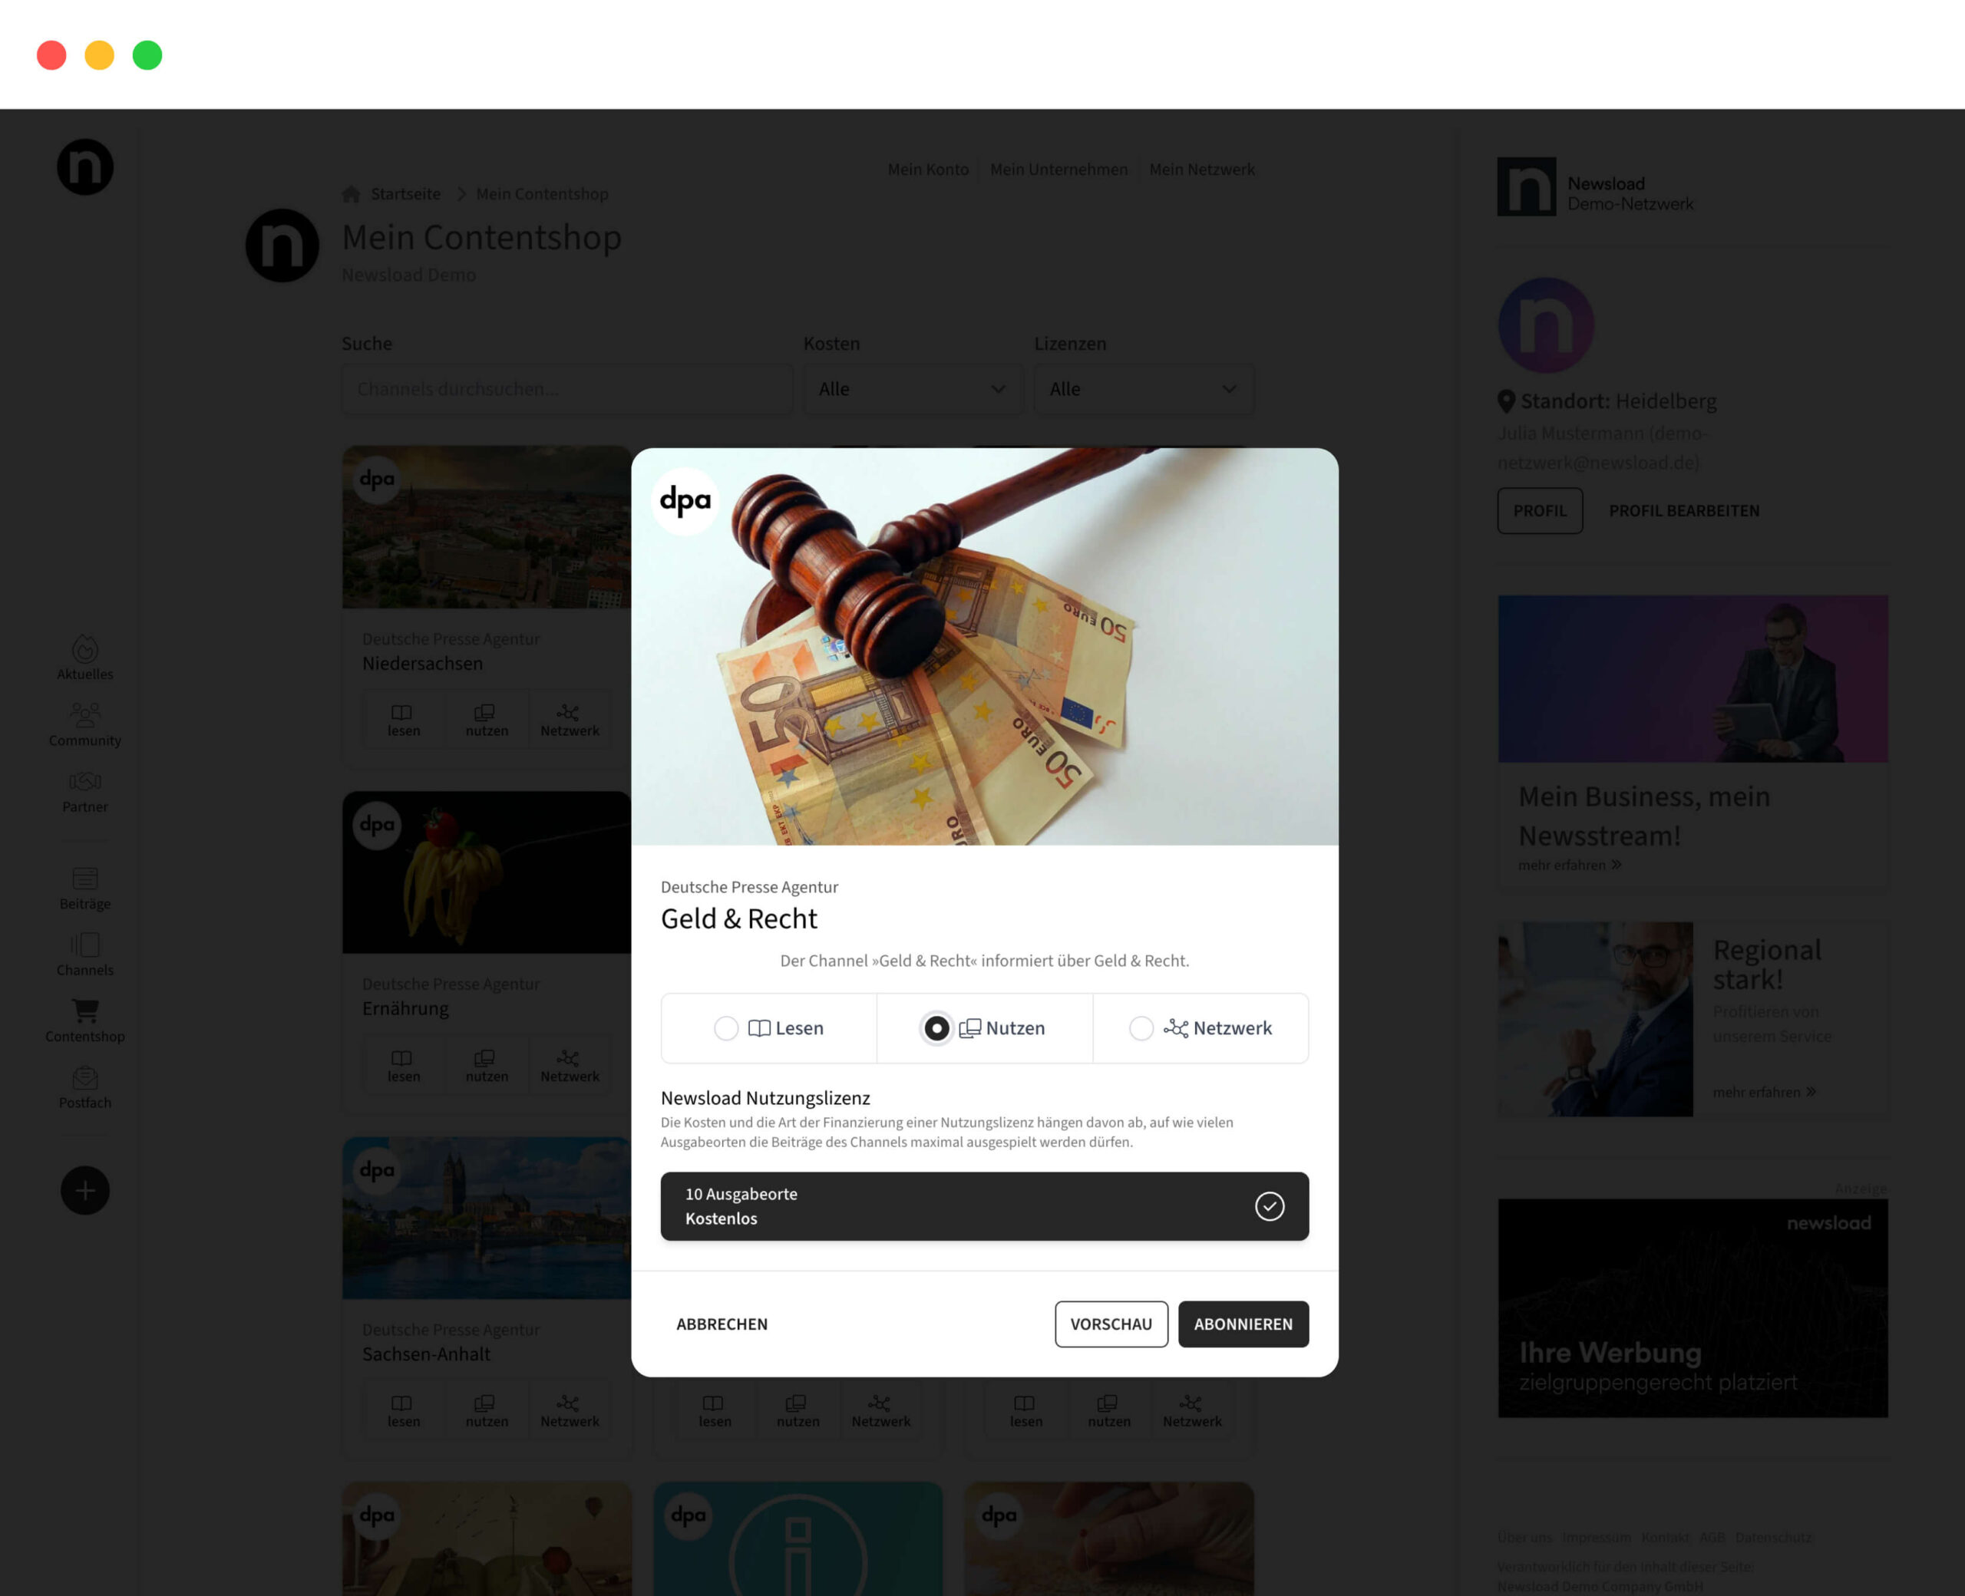Open Mein Konto menu item

coord(927,169)
